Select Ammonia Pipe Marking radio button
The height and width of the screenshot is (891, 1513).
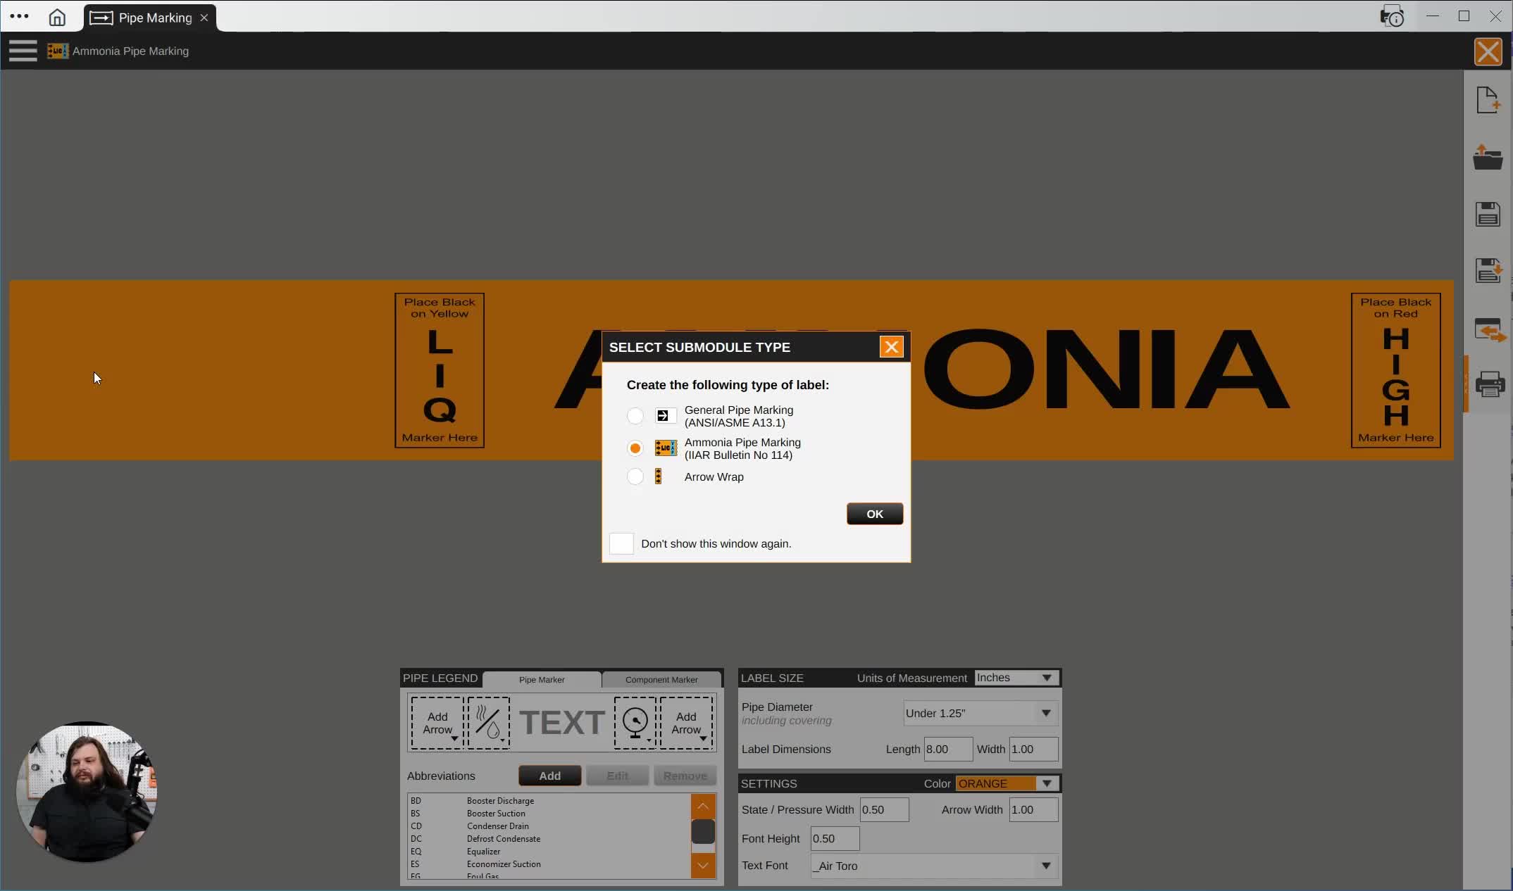pos(635,448)
